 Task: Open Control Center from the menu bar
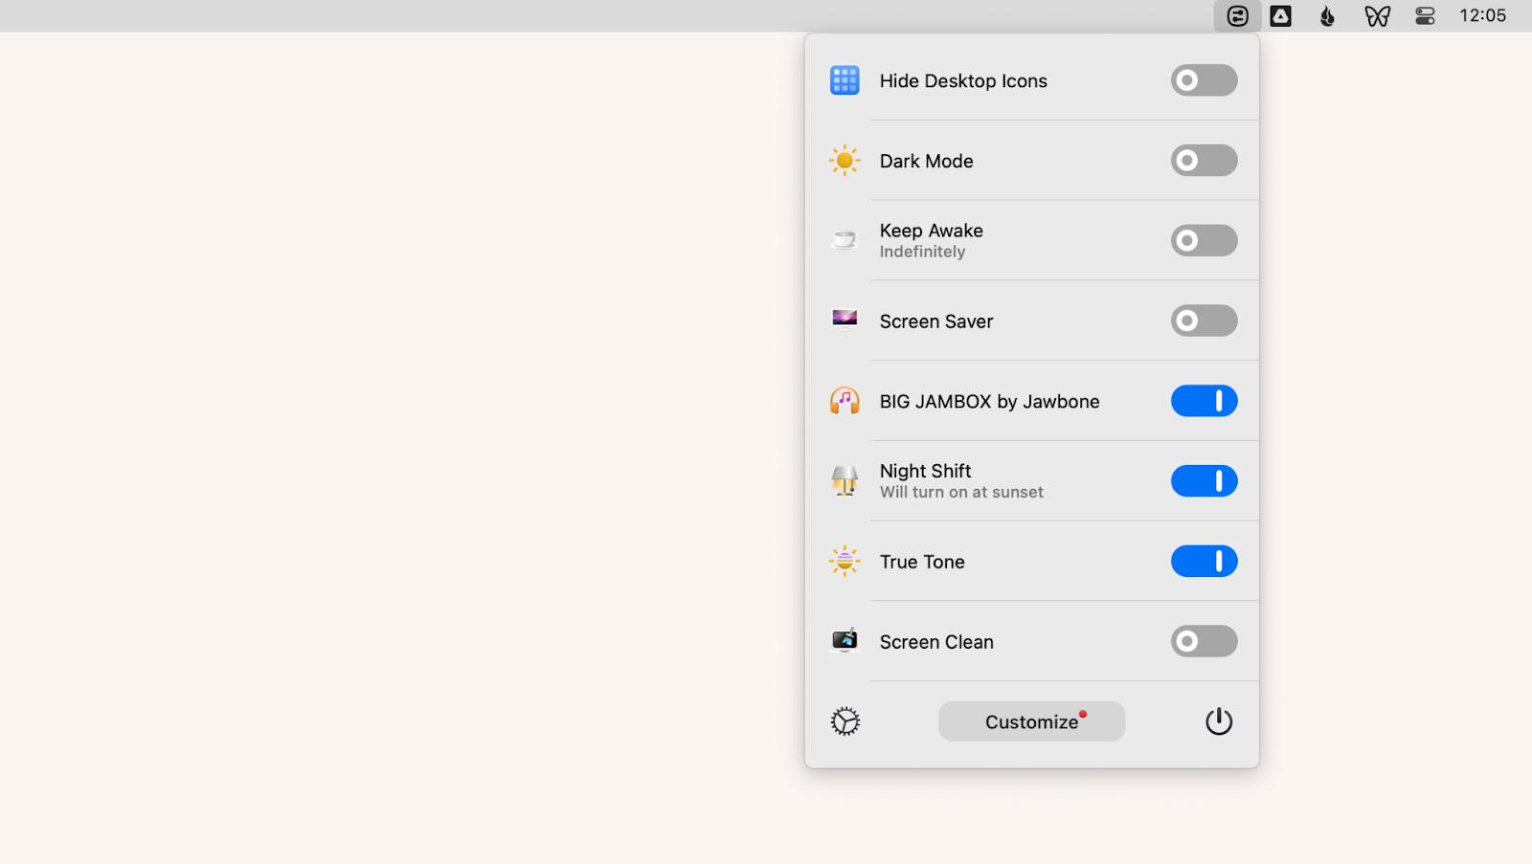[1426, 15]
